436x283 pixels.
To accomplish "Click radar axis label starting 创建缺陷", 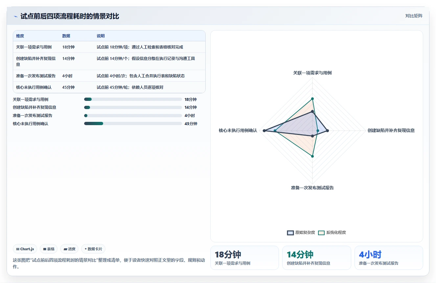I will pyautogui.click(x=391, y=130).
